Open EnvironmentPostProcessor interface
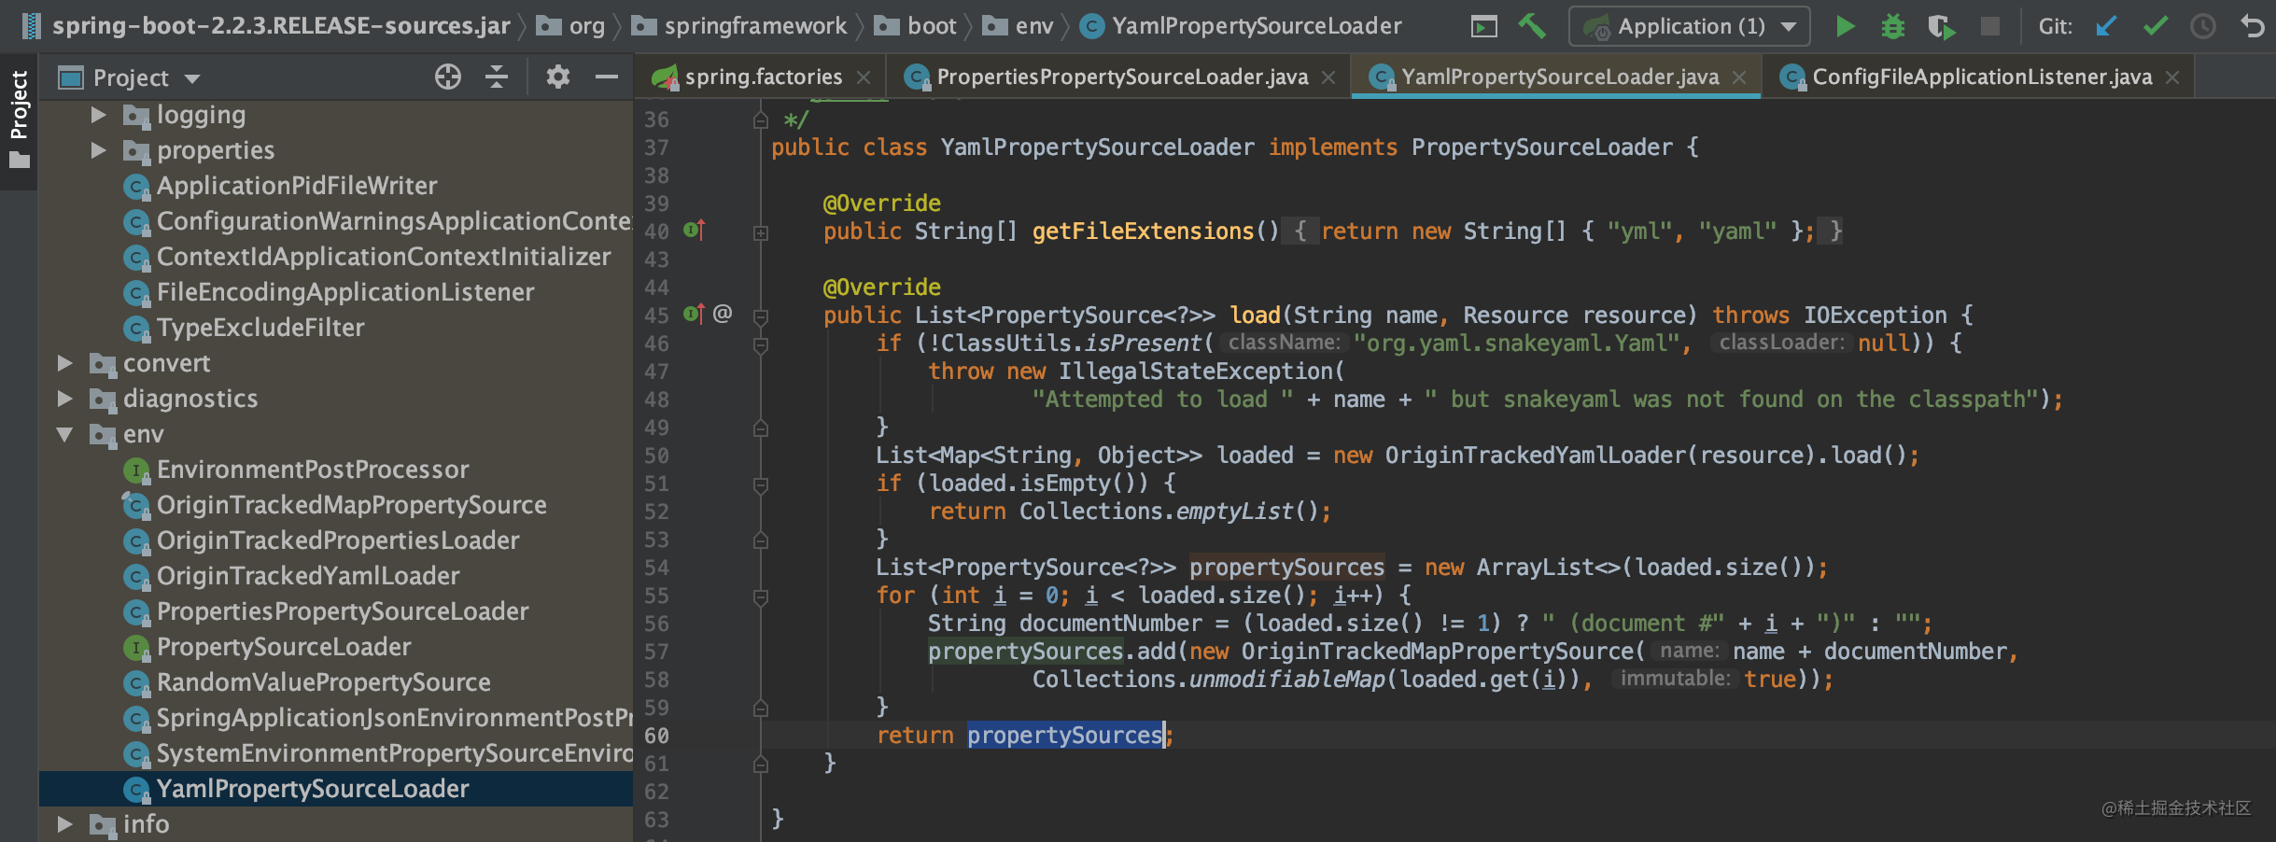Viewport: 2276px width, 842px height. (313, 470)
